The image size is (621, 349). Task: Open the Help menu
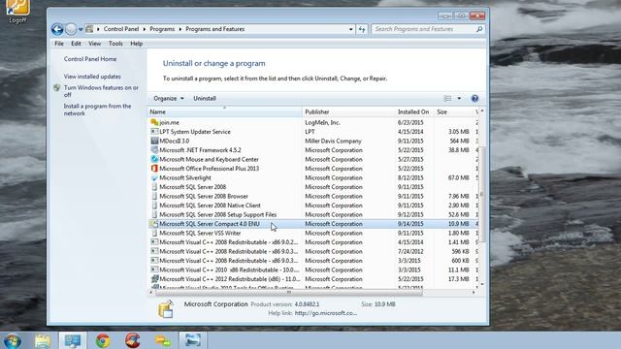pos(136,44)
